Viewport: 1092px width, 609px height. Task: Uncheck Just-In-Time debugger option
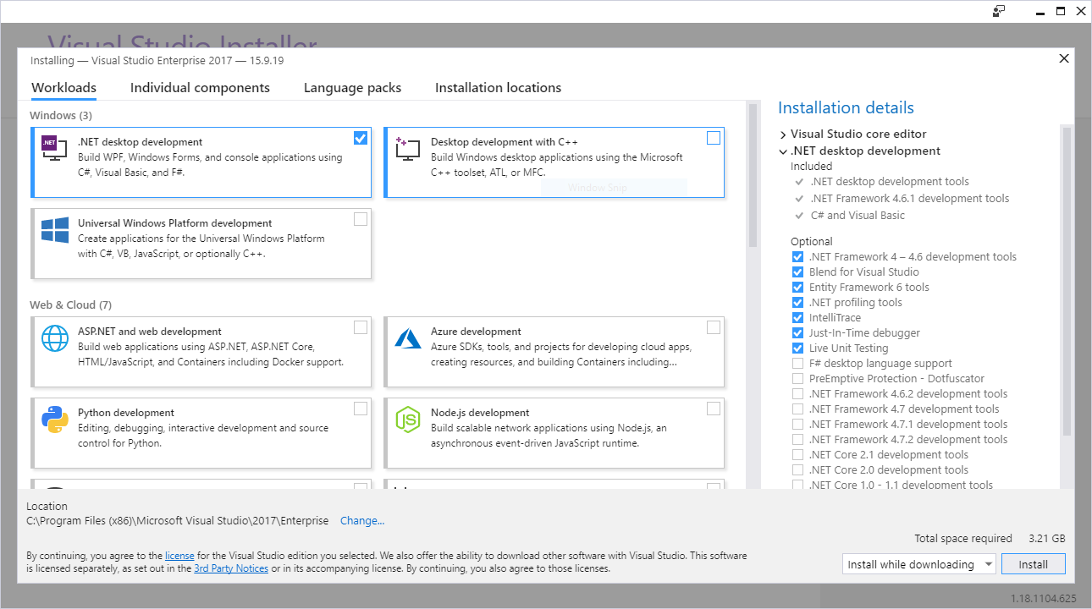coord(797,333)
